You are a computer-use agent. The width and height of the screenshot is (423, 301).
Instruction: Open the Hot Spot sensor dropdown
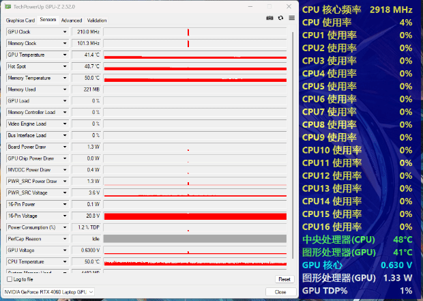click(65, 66)
